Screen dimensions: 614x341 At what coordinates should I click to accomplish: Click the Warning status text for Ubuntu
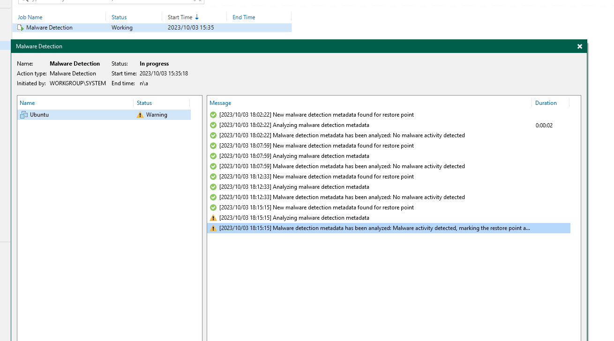[x=157, y=115]
